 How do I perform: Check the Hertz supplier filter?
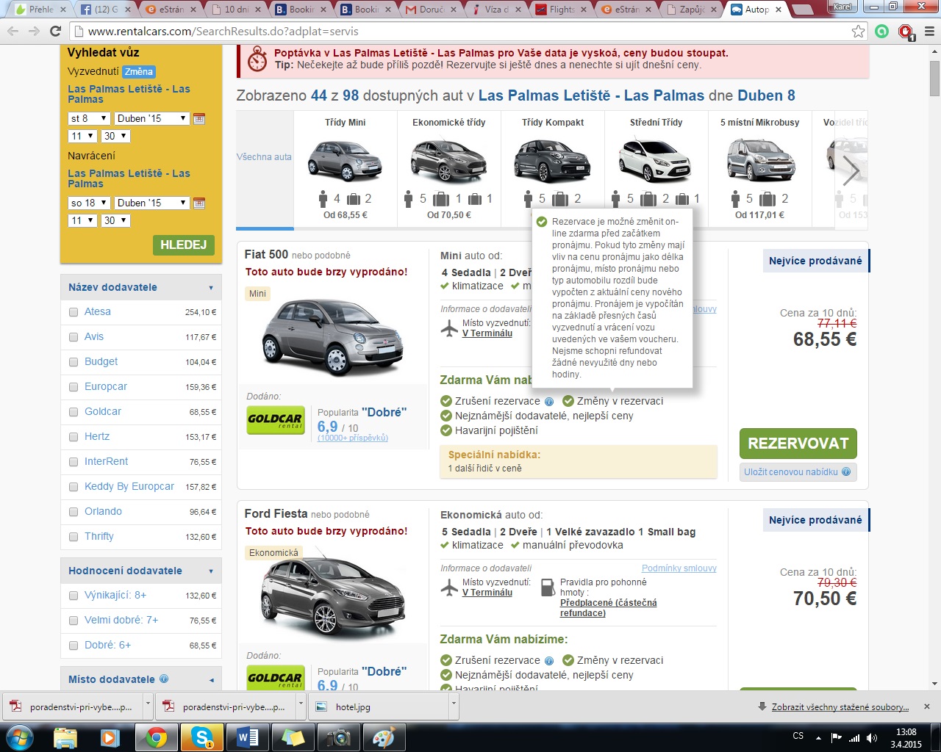coord(74,437)
